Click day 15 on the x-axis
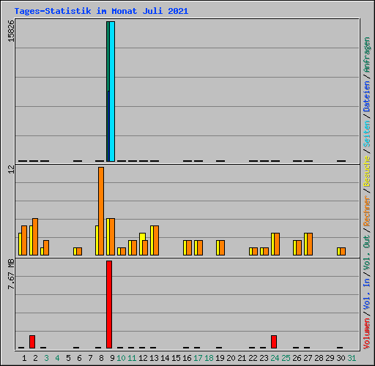The width and height of the screenshot is (375, 366). [x=176, y=358]
